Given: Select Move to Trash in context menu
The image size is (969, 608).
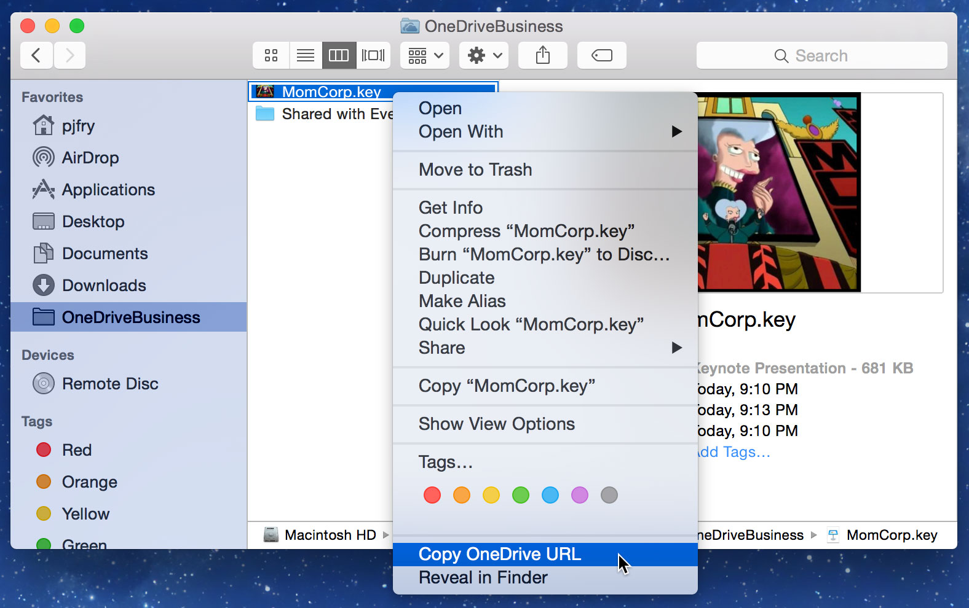Looking at the screenshot, I should click(x=475, y=170).
